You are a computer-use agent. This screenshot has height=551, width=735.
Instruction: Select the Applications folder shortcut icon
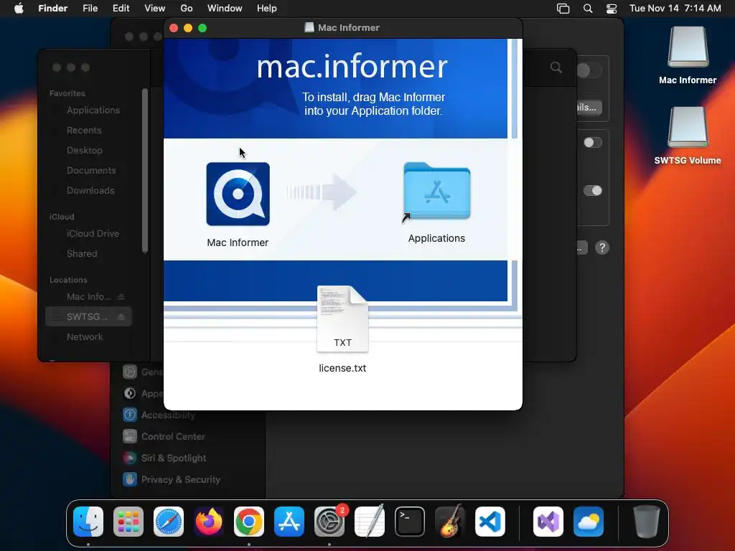coord(436,192)
